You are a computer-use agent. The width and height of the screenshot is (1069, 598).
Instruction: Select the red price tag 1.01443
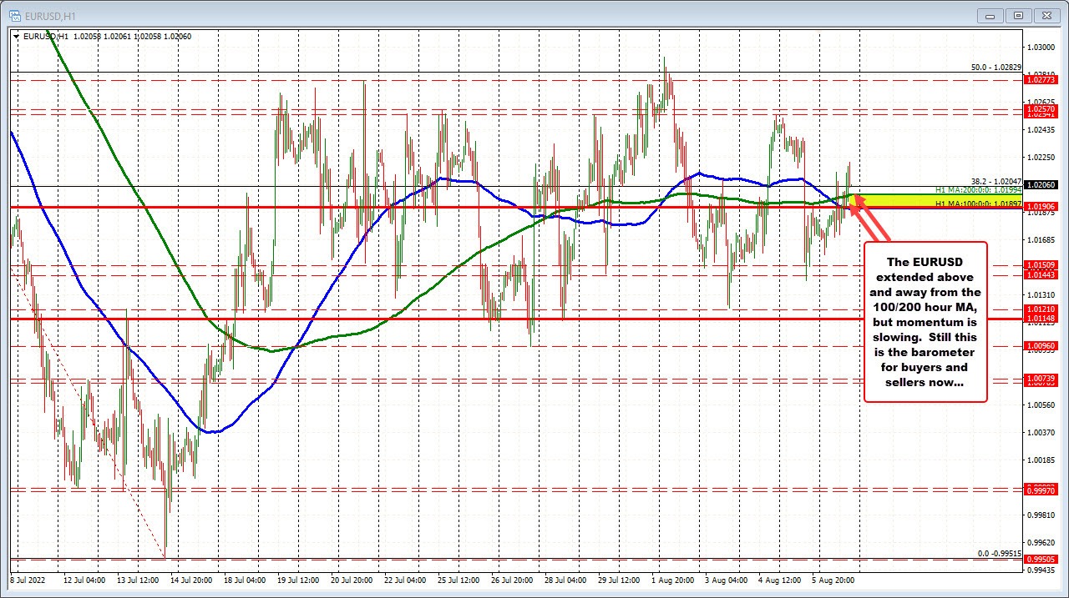[1041, 275]
